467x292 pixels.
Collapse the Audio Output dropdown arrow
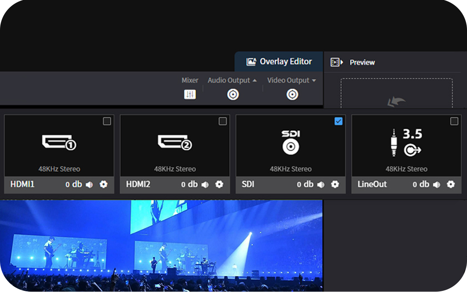(255, 80)
